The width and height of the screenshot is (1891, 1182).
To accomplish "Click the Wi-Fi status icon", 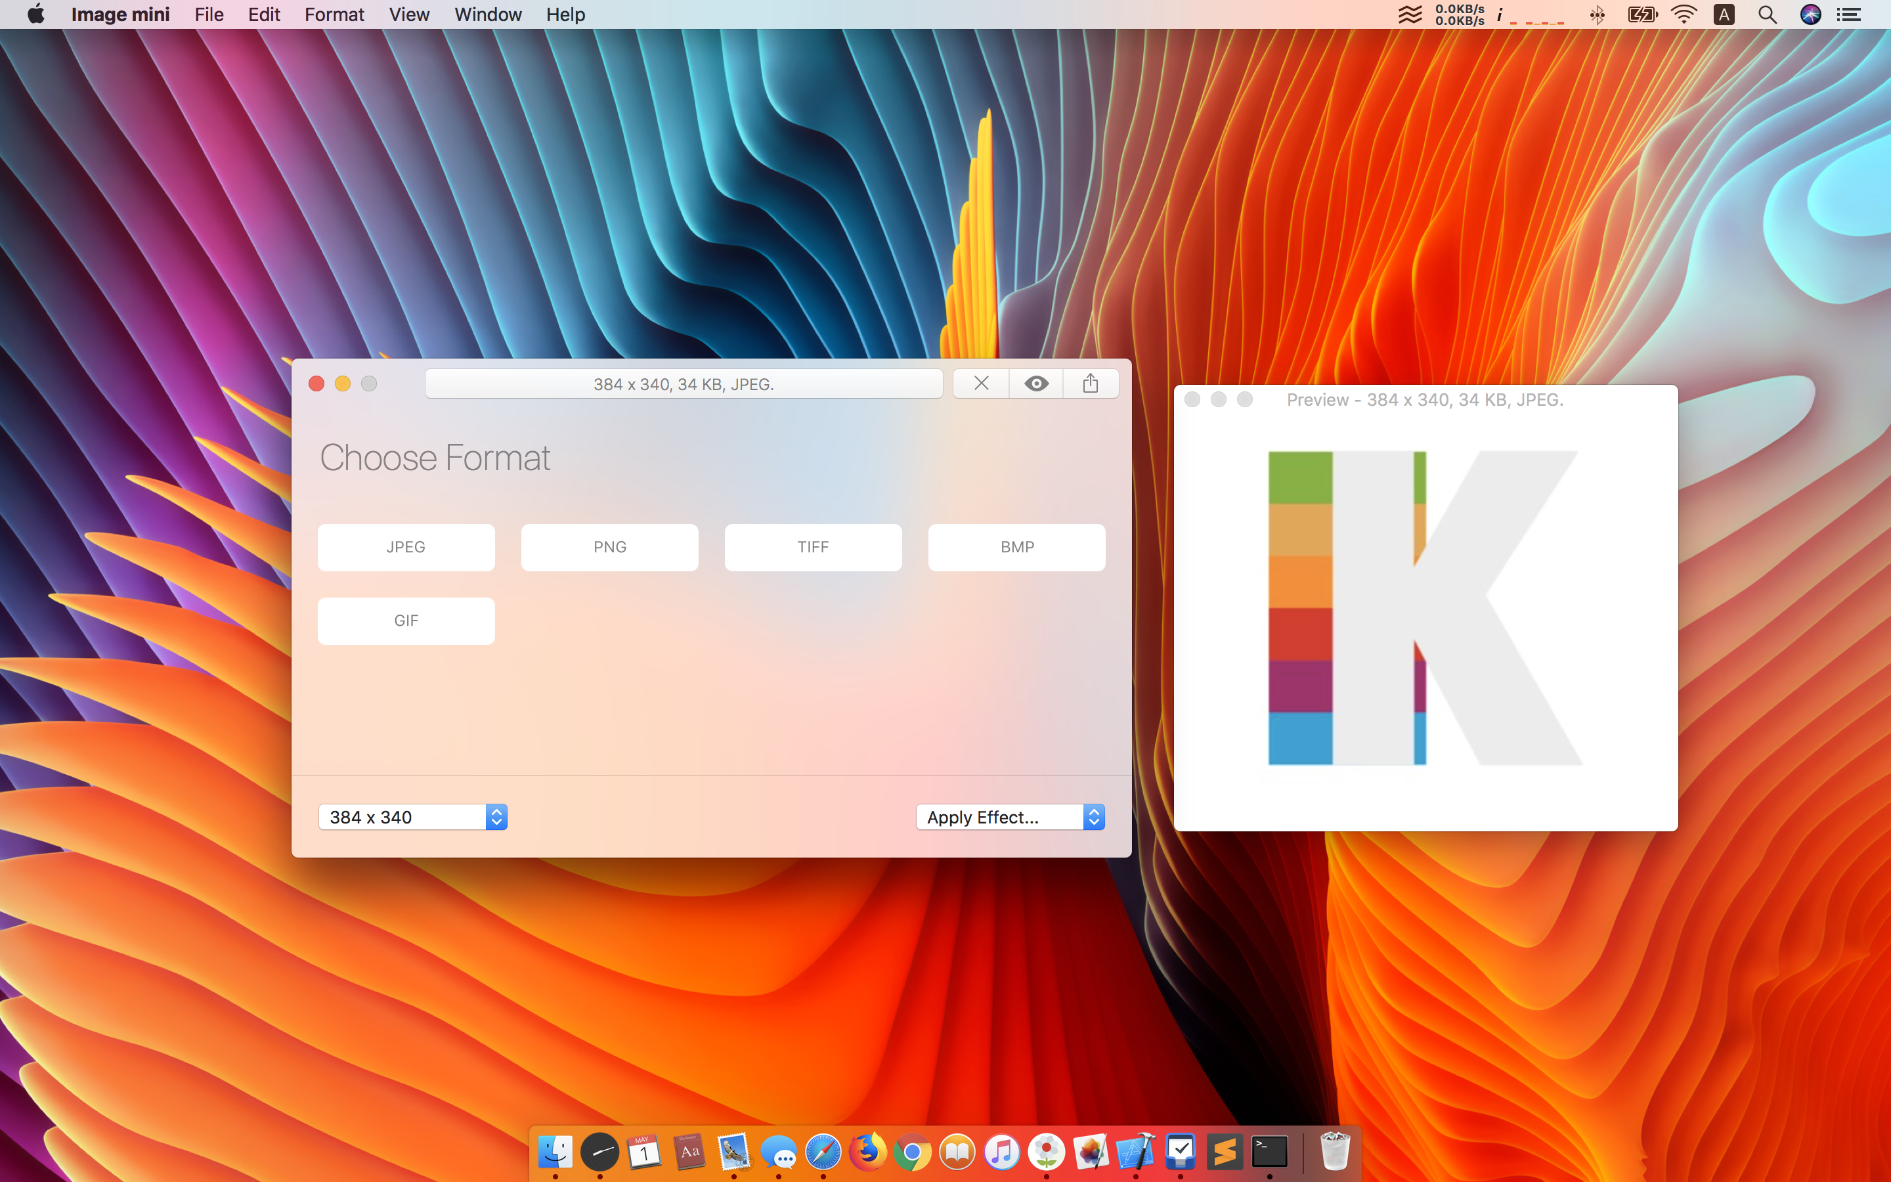I will coord(1684,15).
